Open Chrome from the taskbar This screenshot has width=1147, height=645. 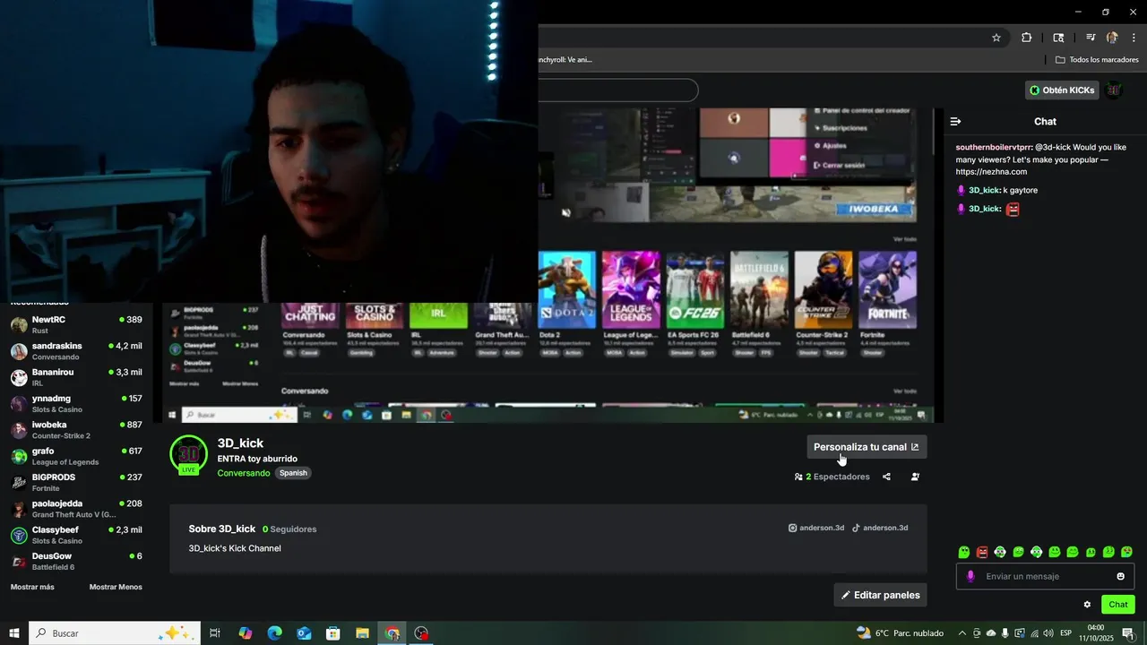[392, 633]
